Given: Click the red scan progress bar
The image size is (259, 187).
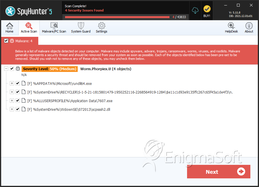Looking at the screenshot, I should click(117, 17).
